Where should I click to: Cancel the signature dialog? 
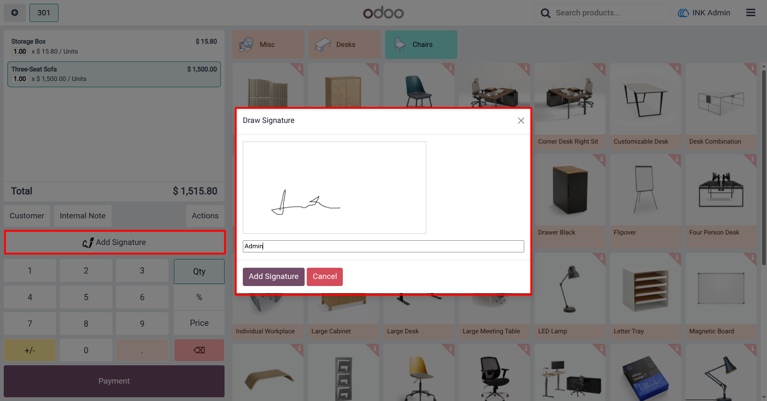click(325, 276)
